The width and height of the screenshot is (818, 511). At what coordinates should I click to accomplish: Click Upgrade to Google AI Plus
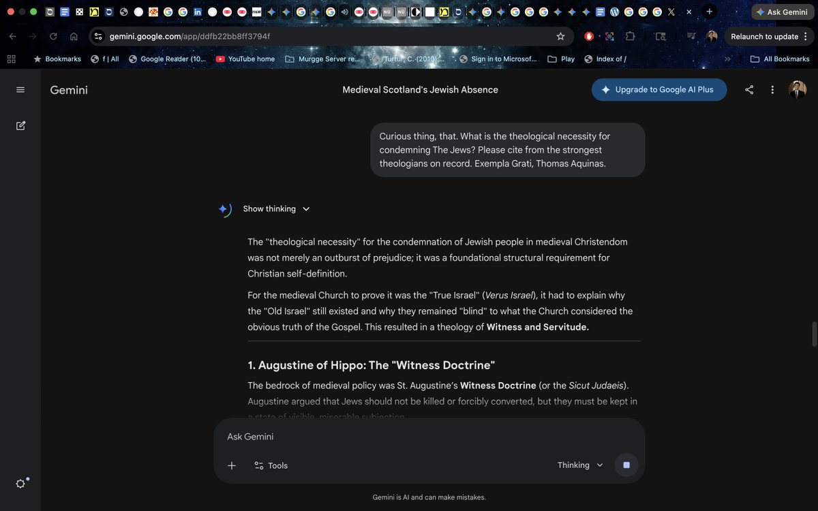659,90
